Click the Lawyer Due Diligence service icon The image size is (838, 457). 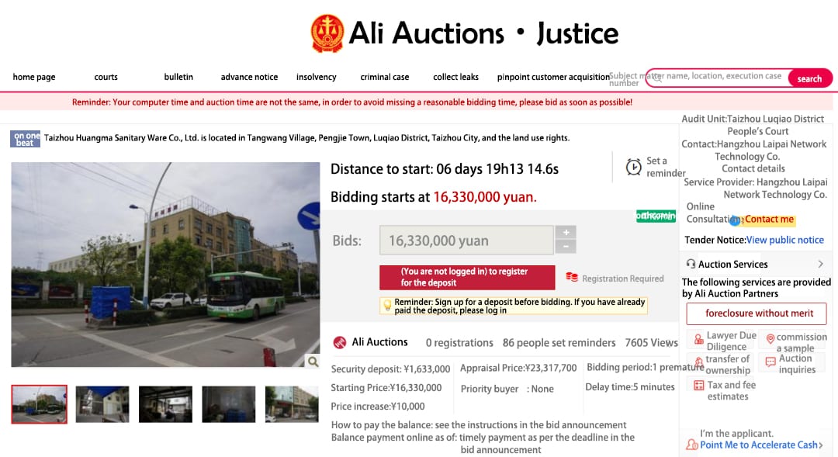pyautogui.click(x=698, y=339)
